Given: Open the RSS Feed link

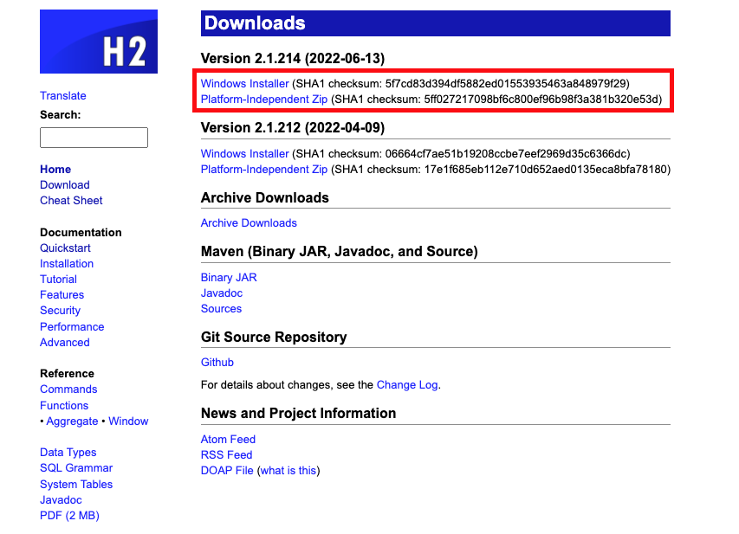Looking at the screenshot, I should coord(226,454).
